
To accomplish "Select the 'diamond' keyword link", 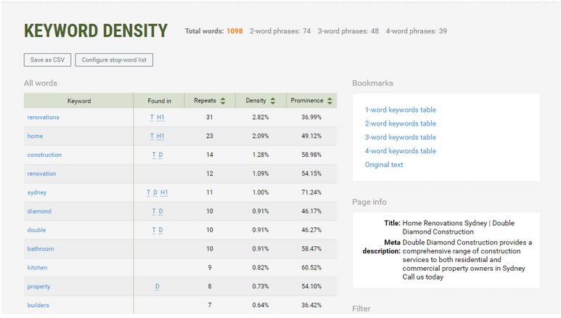I will pos(39,211).
